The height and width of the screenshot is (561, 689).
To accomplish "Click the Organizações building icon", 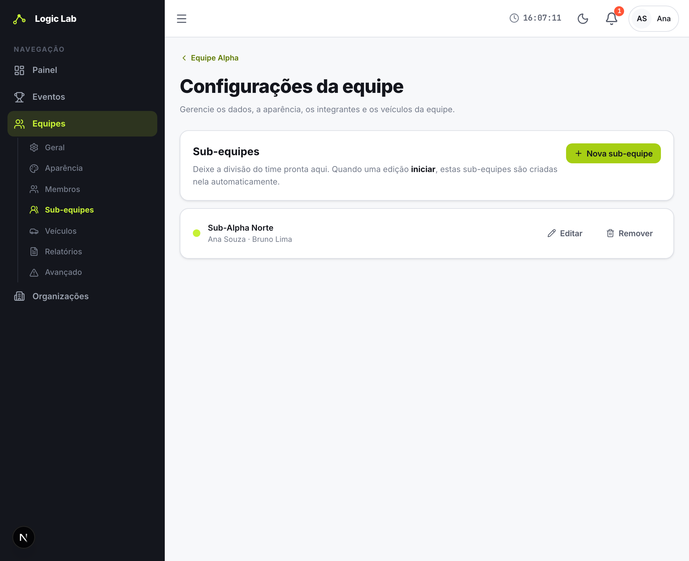I will 19,296.
